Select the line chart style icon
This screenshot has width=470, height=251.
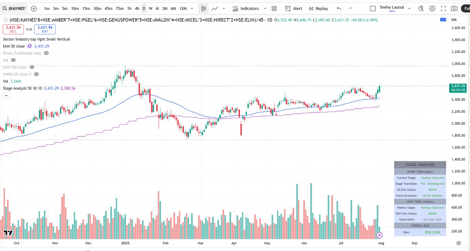coord(215,8)
